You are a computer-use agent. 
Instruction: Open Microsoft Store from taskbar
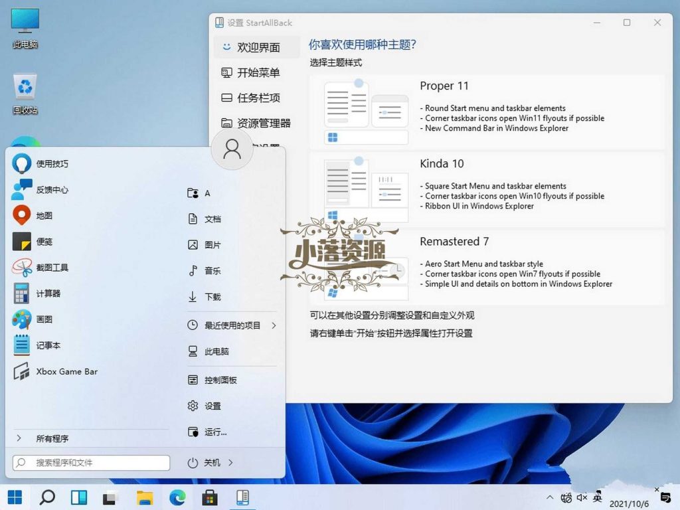click(x=210, y=497)
